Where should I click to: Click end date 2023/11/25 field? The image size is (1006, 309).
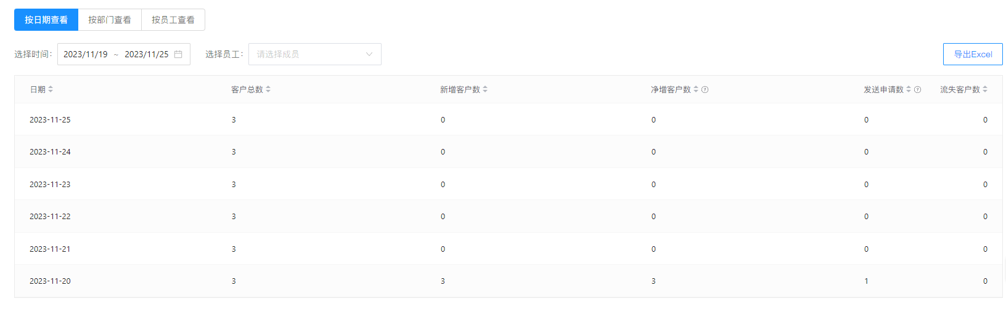(x=147, y=54)
